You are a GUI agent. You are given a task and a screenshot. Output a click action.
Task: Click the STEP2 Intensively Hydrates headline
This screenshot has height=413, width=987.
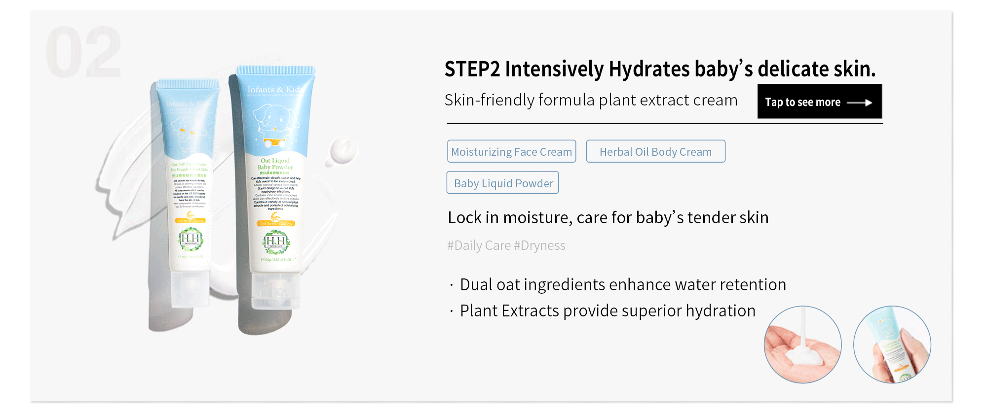[660, 69]
